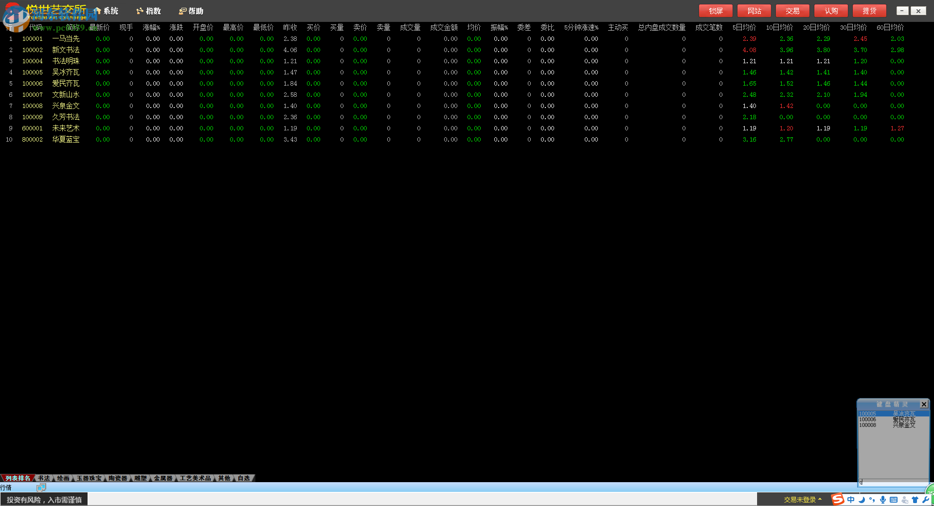Screen dimensions: 934x506
Task: Open the Sogou skin shirt icon
Action: pos(915,500)
